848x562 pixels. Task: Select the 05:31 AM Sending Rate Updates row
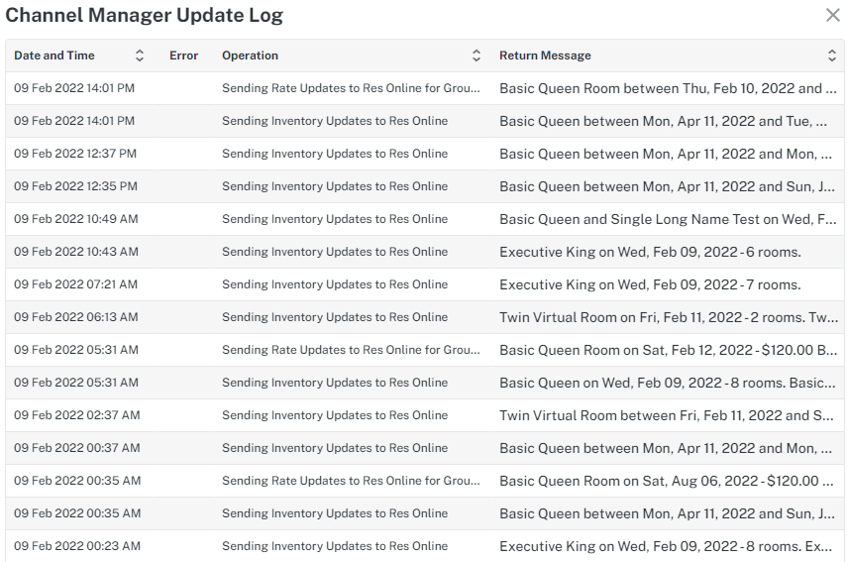tap(425, 350)
